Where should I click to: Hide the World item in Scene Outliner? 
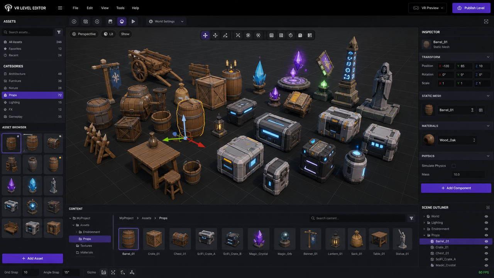click(486, 217)
